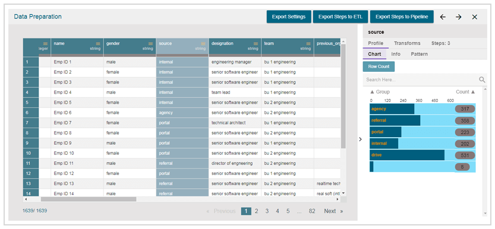Select the agency bar in chart

point(392,109)
